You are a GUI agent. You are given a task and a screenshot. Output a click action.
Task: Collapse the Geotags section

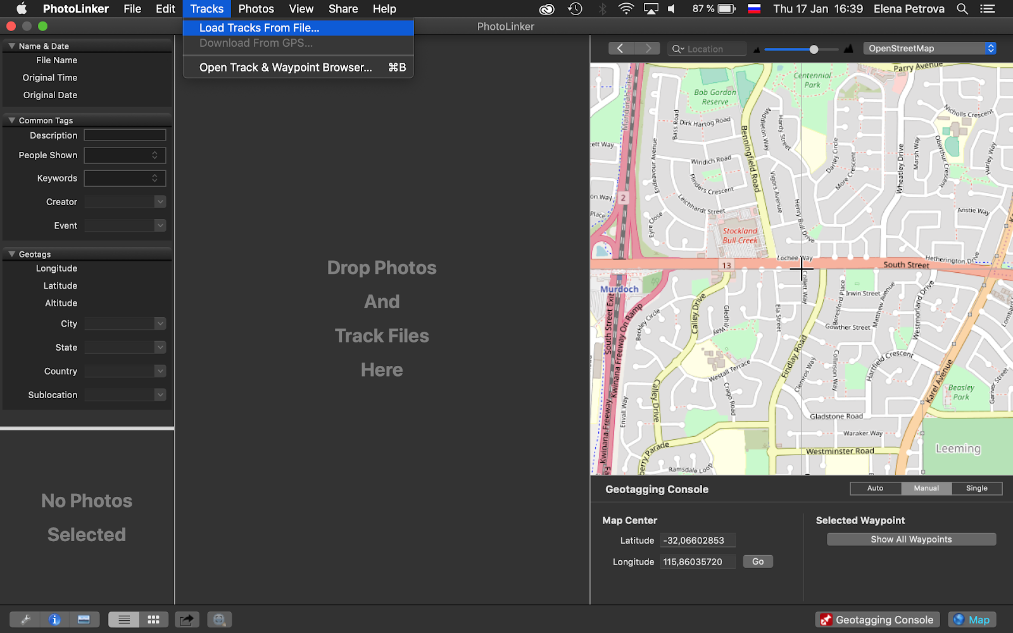coord(12,254)
